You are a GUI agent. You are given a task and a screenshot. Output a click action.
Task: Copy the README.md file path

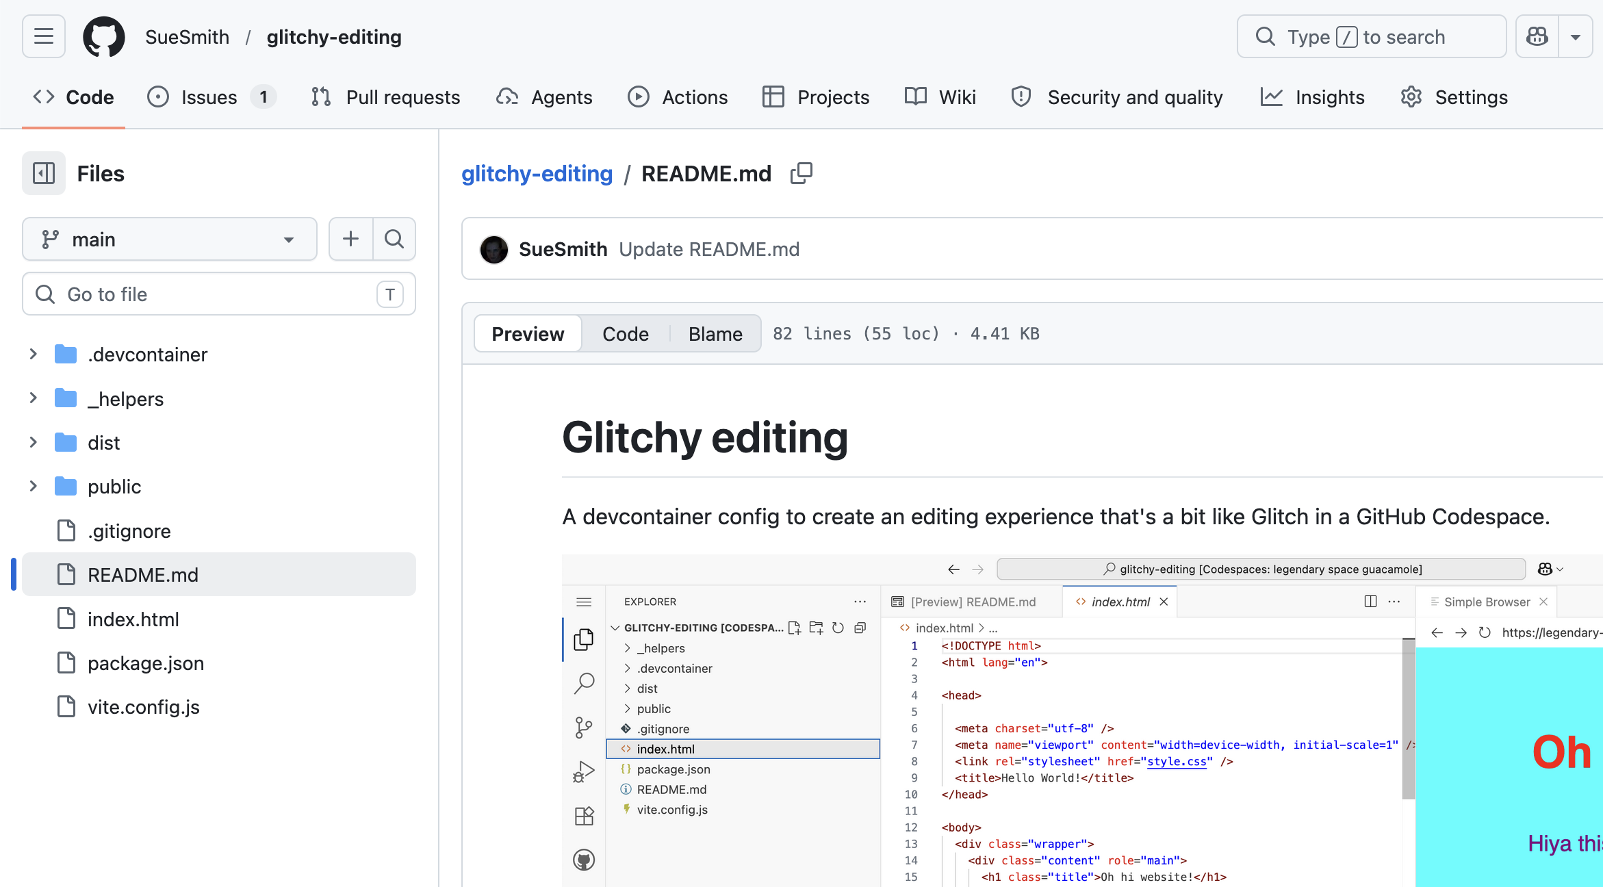(801, 174)
